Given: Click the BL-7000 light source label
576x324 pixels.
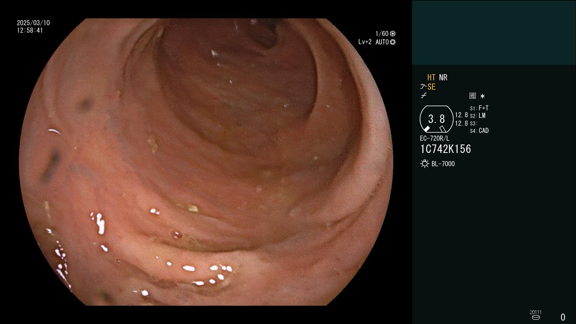Looking at the screenshot, I should coord(443,164).
